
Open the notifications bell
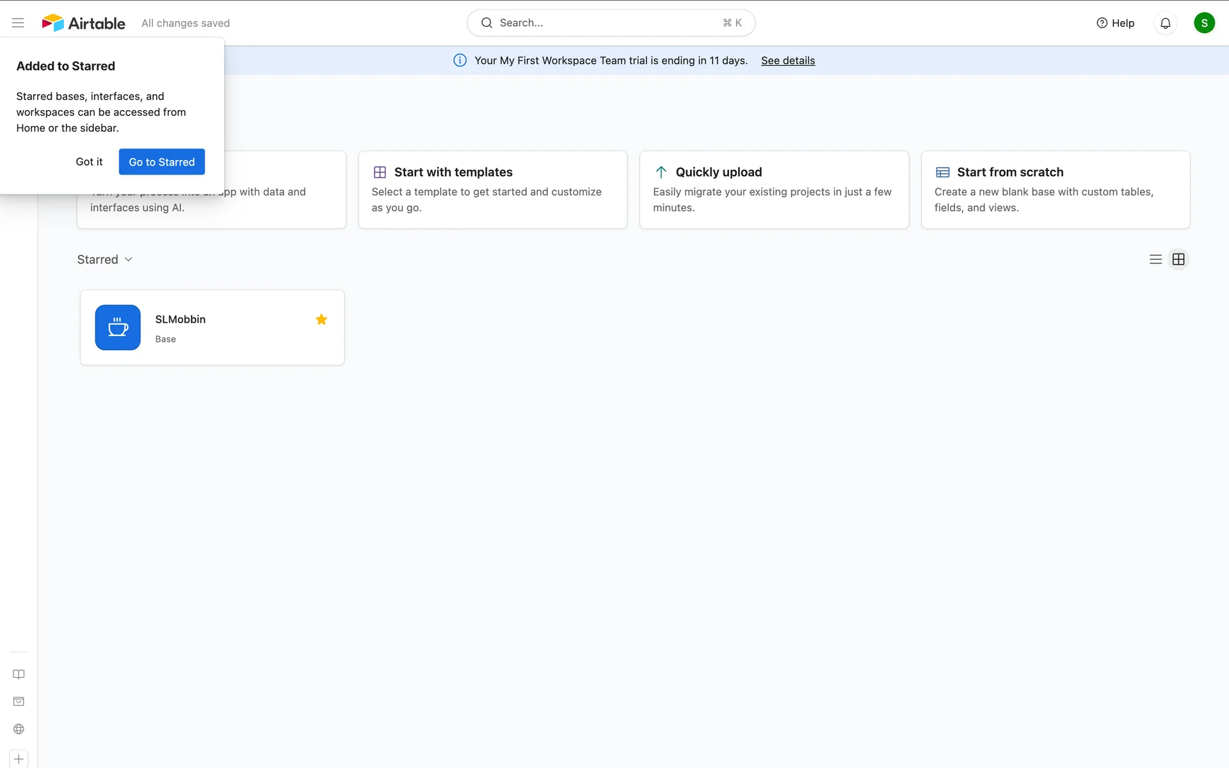click(x=1165, y=23)
